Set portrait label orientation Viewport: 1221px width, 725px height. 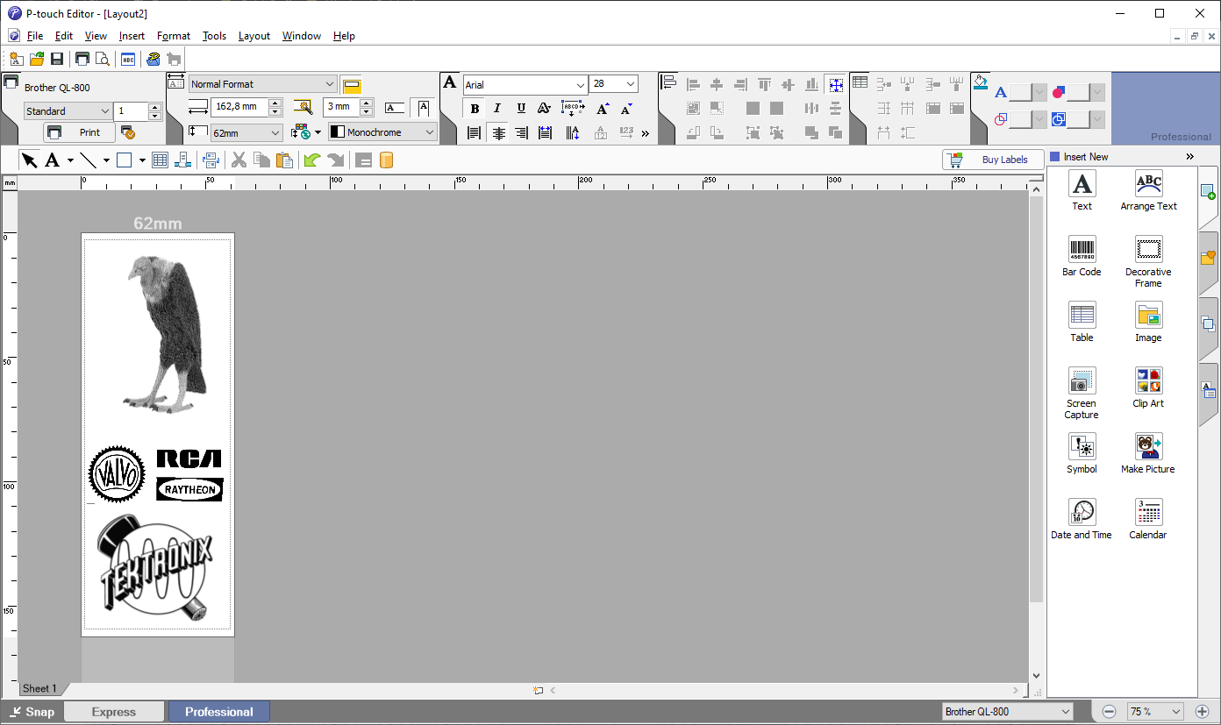424,108
